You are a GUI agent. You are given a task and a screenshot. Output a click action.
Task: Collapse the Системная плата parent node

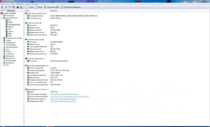click(x=2, y=18)
